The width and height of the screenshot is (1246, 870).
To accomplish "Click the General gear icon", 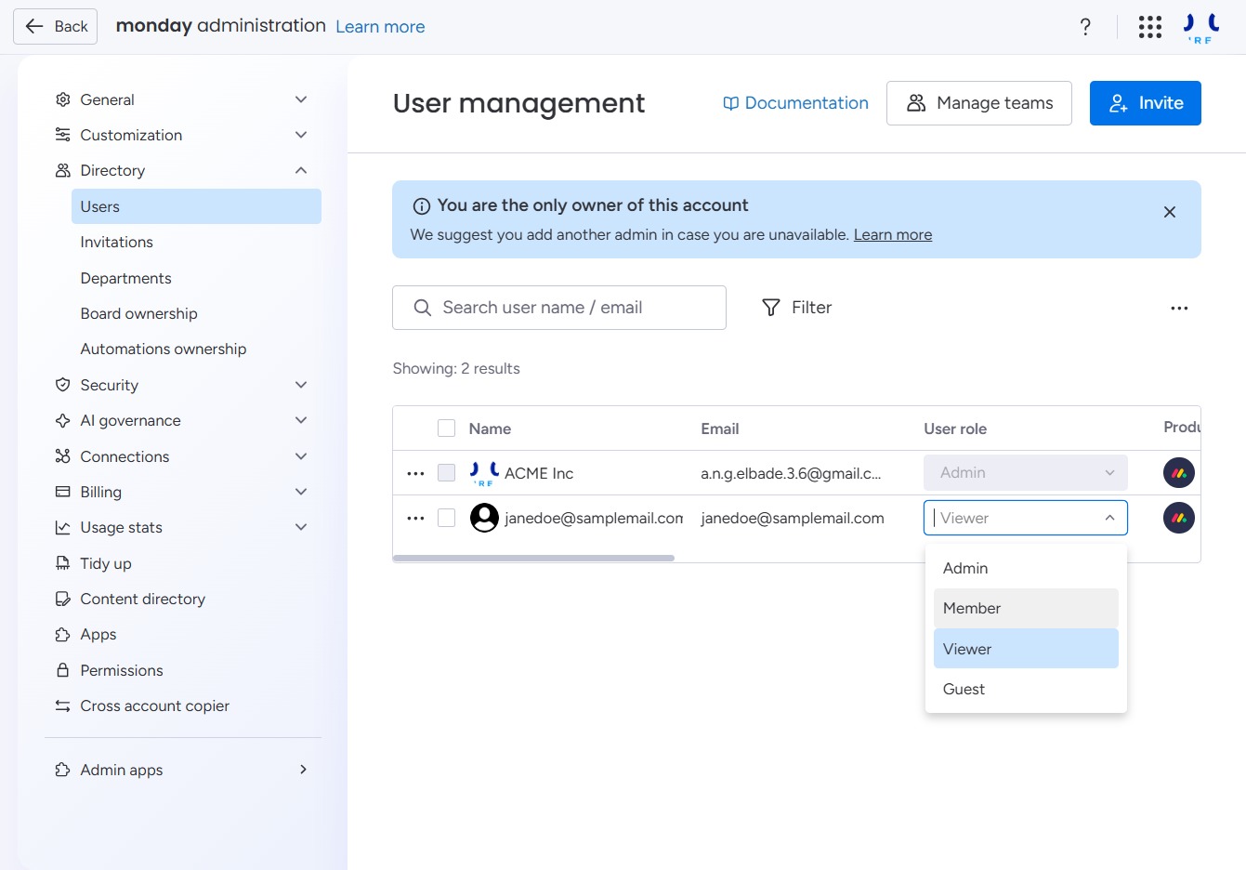I will pos(63,99).
